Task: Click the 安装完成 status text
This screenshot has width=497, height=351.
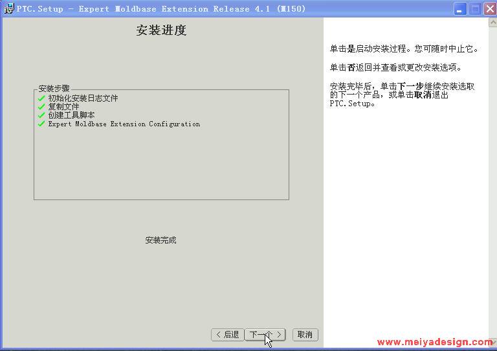Action: tap(160, 240)
